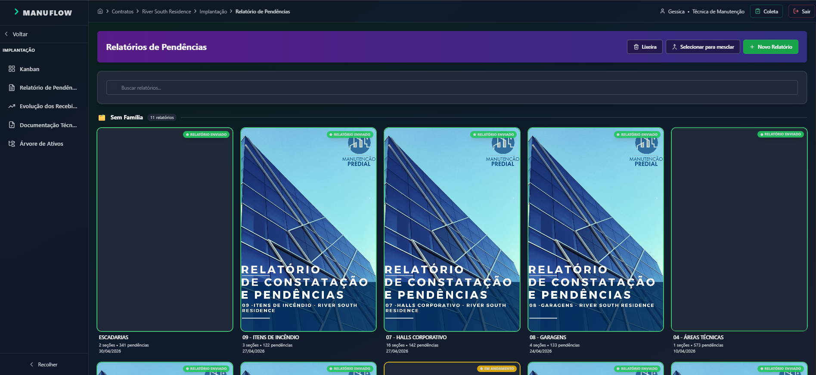Image resolution: width=816 pixels, height=375 pixels.
Task: Click the 'Sem Família' group heading
Action: click(x=127, y=117)
